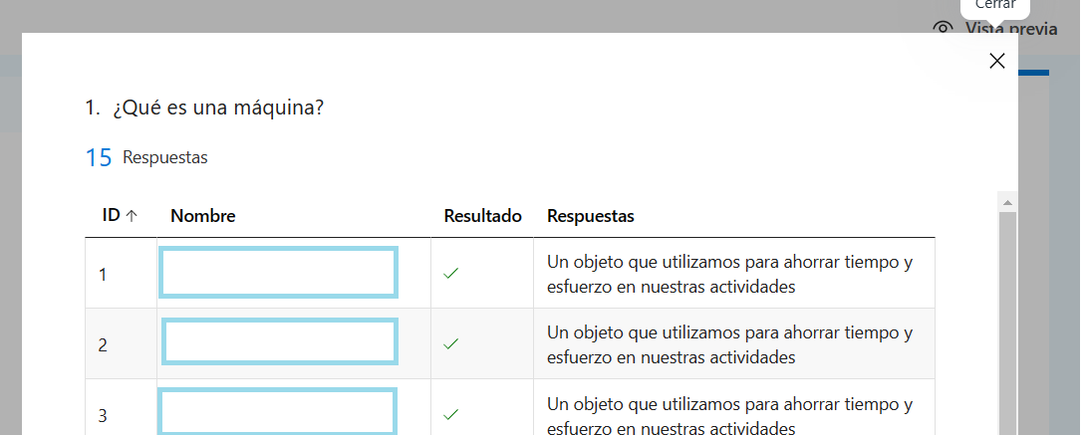1087x435 pixels.
Task: Click ID cell with number 3
Action: pos(103,416)
